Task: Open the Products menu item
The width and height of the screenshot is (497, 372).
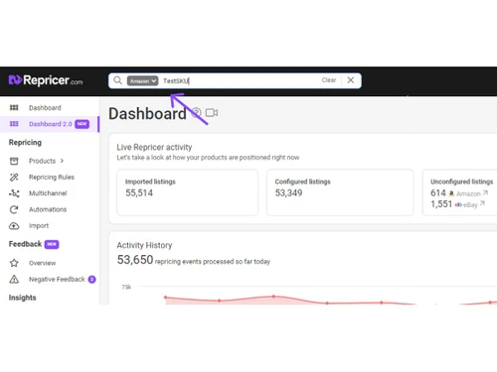Action: click(42, 161)
